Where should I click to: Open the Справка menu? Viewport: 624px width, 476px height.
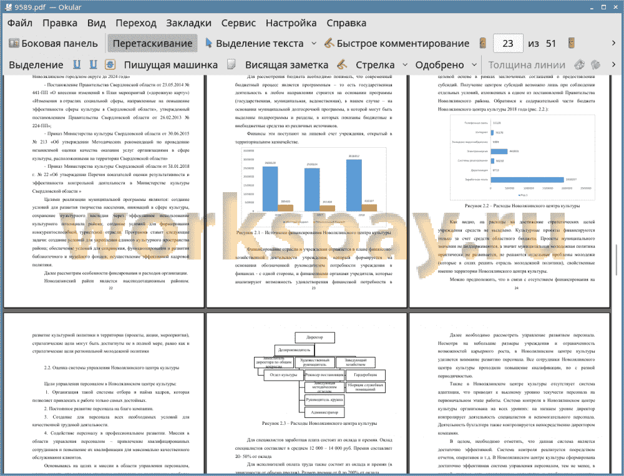tap(346, 23)
